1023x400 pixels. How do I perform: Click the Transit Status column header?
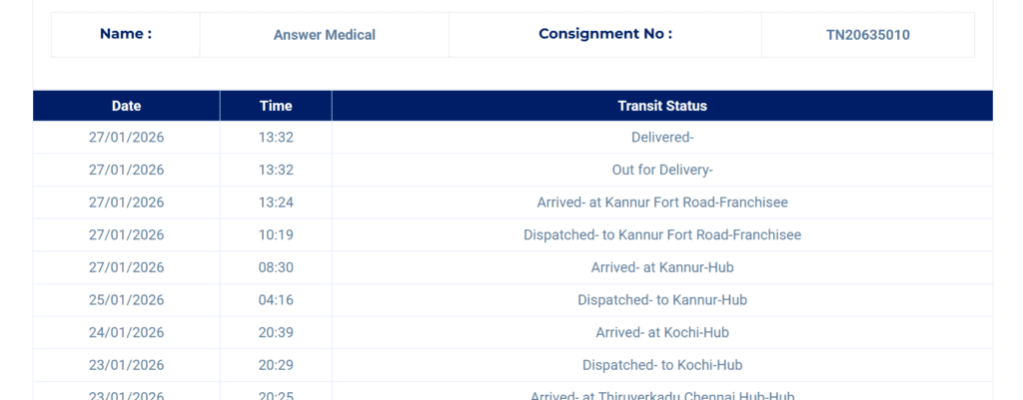(x=661, y=106)
